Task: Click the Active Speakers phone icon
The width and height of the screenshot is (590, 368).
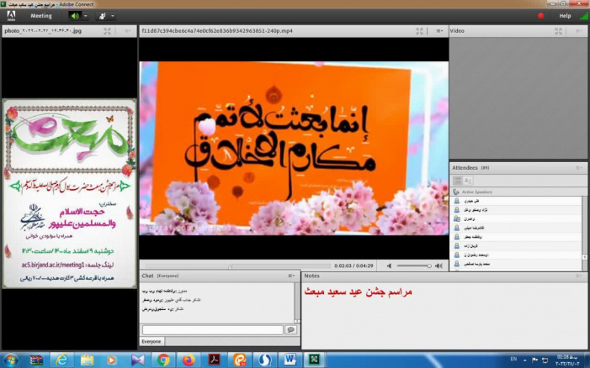Action: [x=456, y=192]
